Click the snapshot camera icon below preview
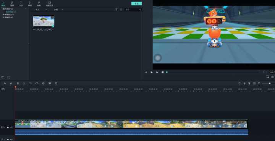This screenshot has width=275, height=141. click(273, 77)
